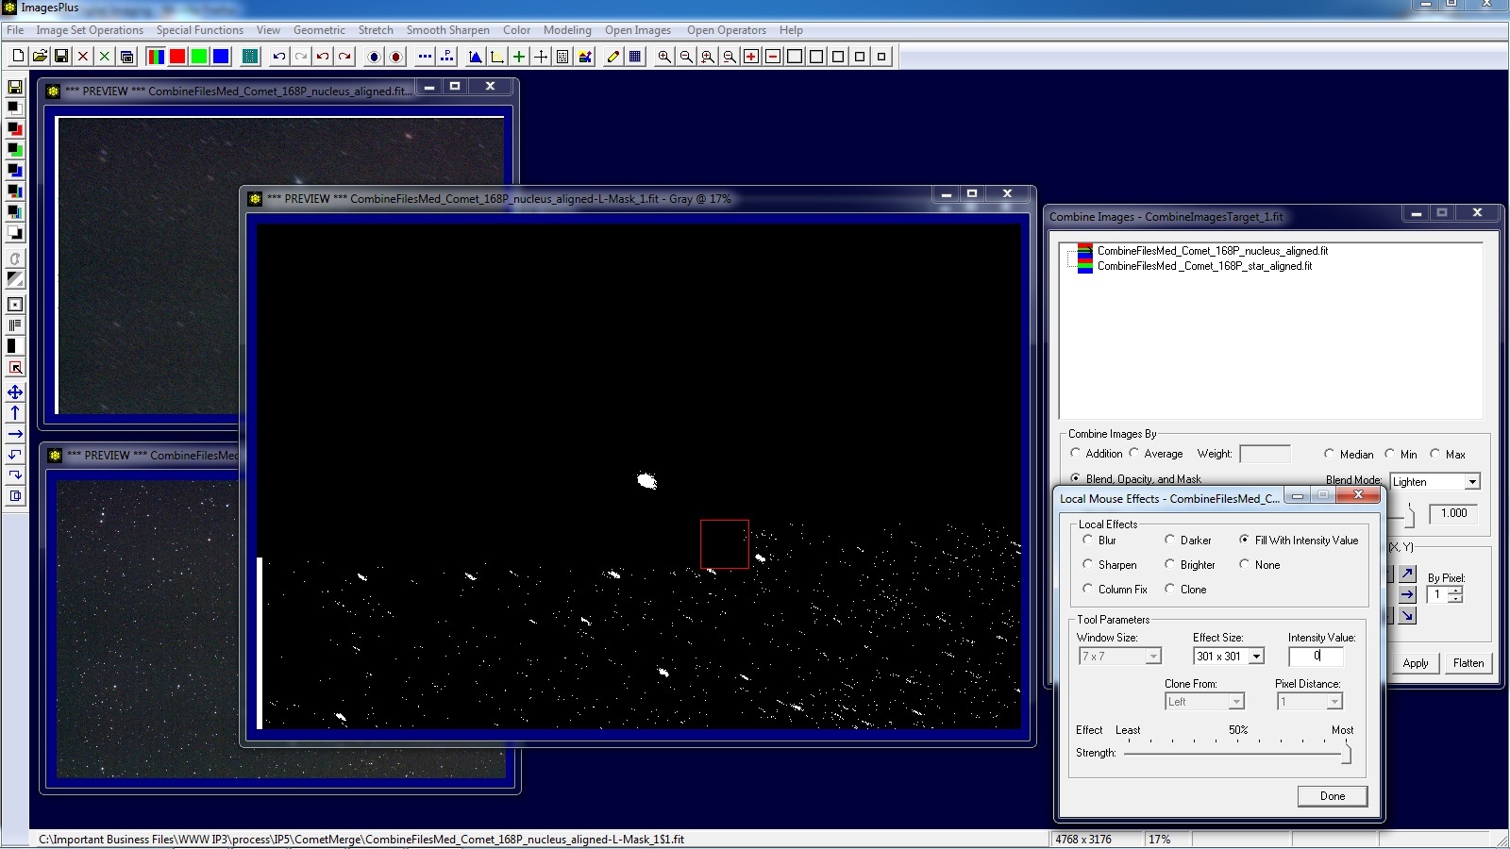
Task: Click save icon atop left toolbar
Action: click(x=15, y=87)
